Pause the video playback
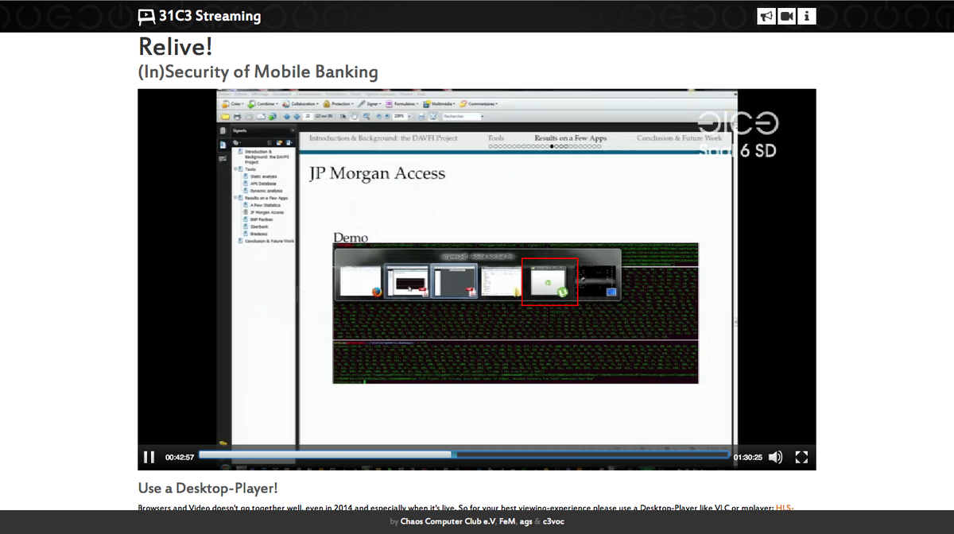The image size is (954, 534). [x=149, y=457]
